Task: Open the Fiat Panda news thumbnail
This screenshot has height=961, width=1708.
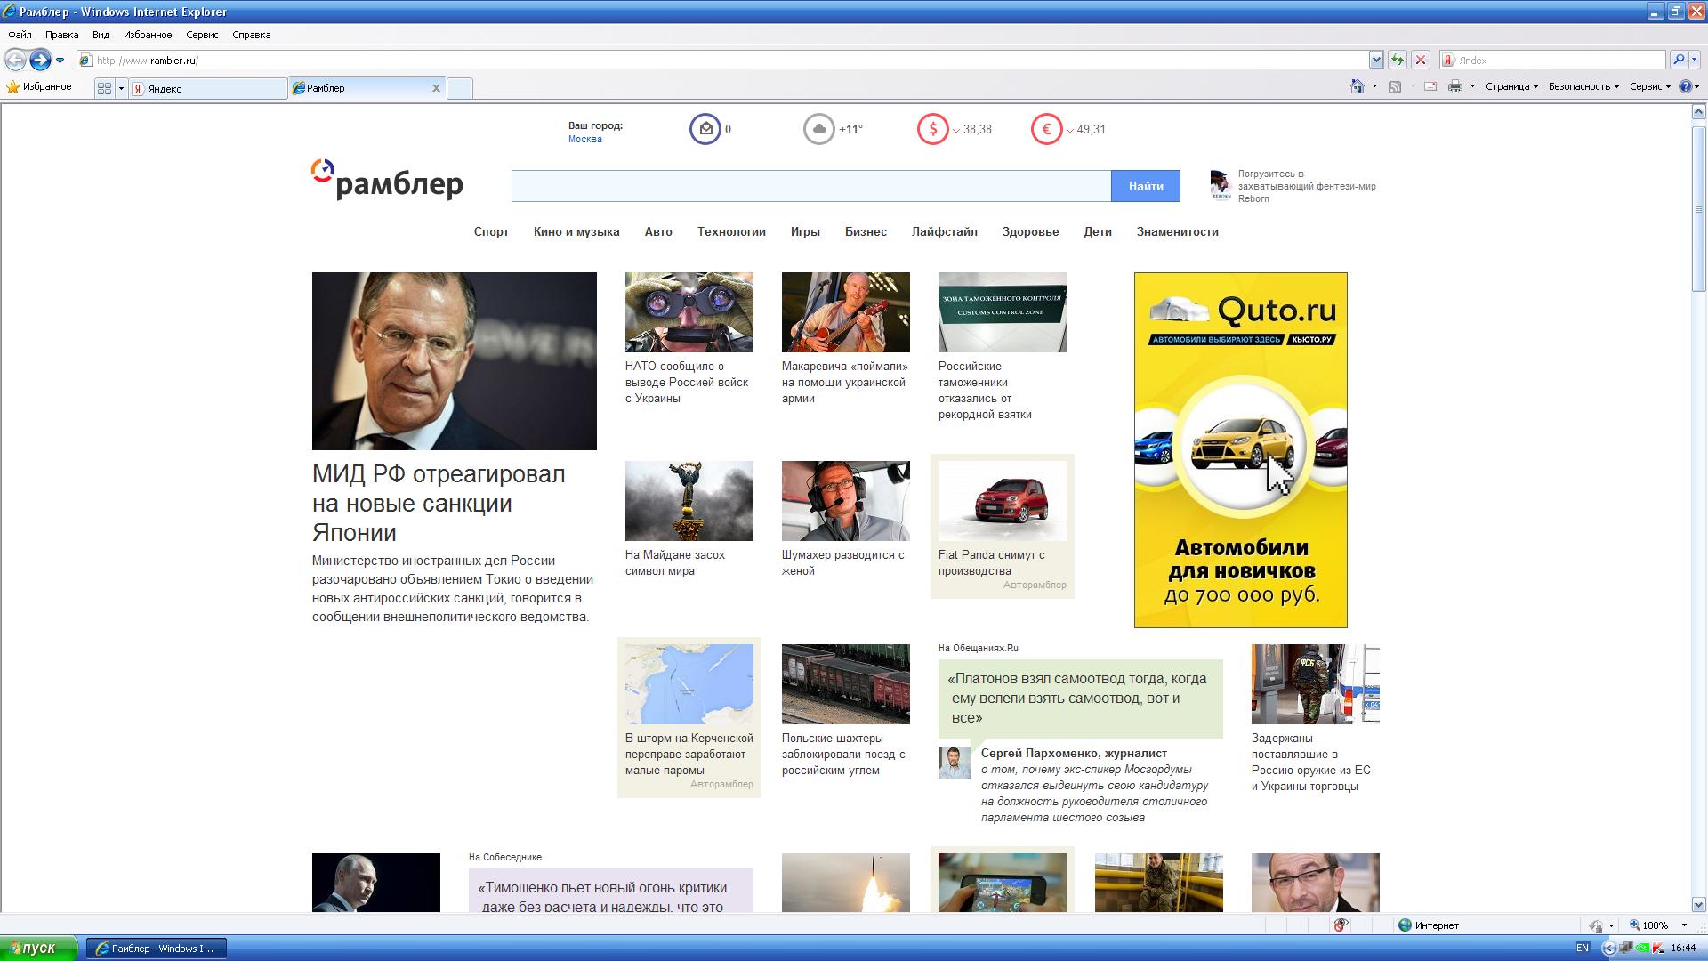Action: (x=1002, y=501)
